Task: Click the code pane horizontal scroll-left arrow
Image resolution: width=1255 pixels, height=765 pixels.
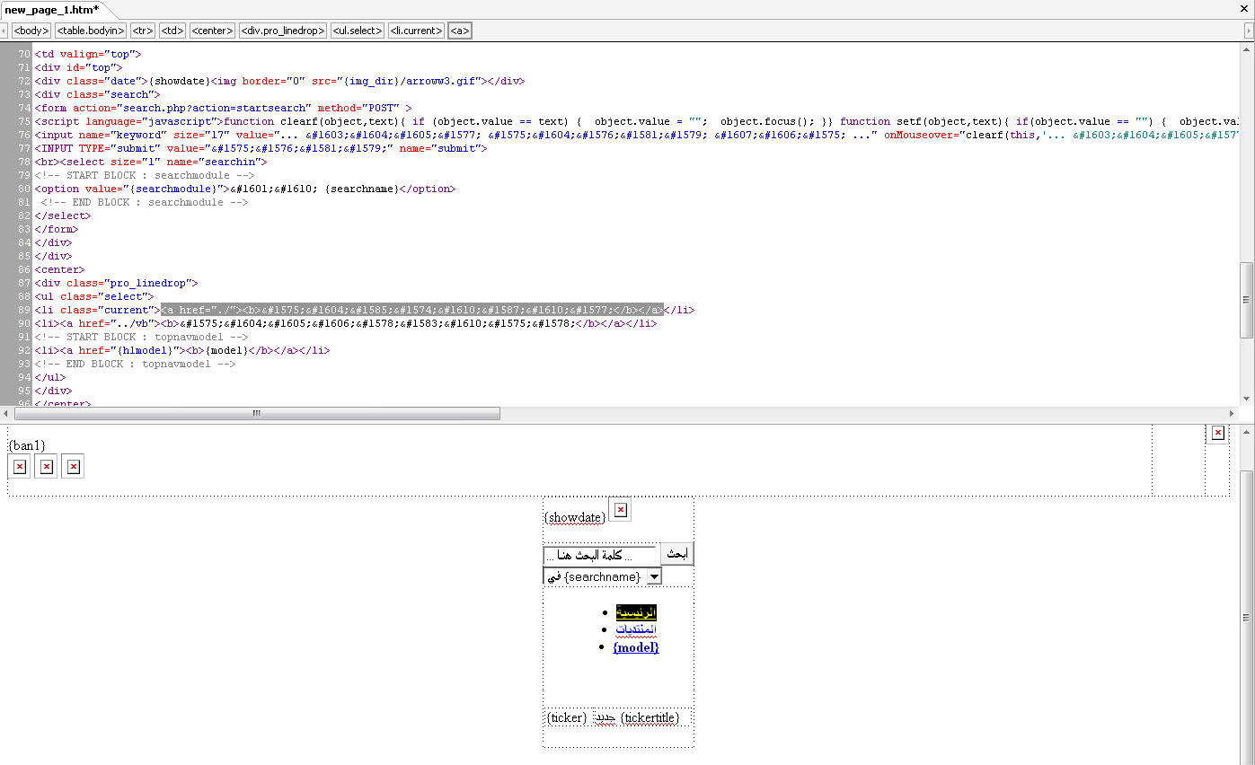Action: (7, 414)
